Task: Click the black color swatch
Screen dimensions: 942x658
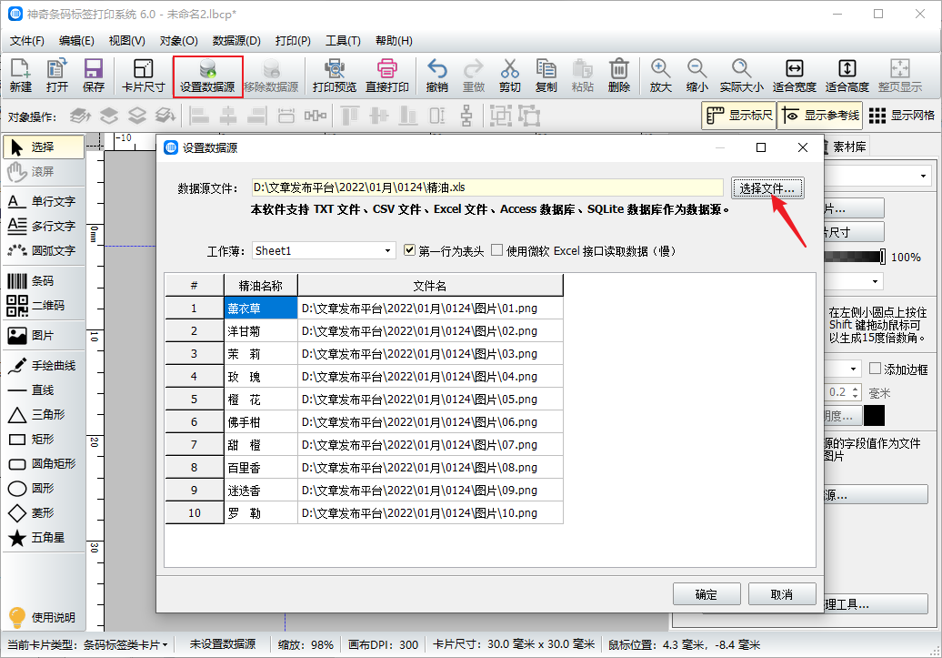Action: click(x=874, y=416)
